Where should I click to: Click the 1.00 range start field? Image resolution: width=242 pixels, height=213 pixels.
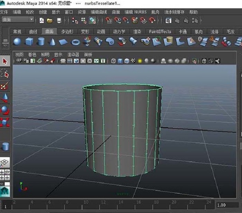(x=227, y=205)
